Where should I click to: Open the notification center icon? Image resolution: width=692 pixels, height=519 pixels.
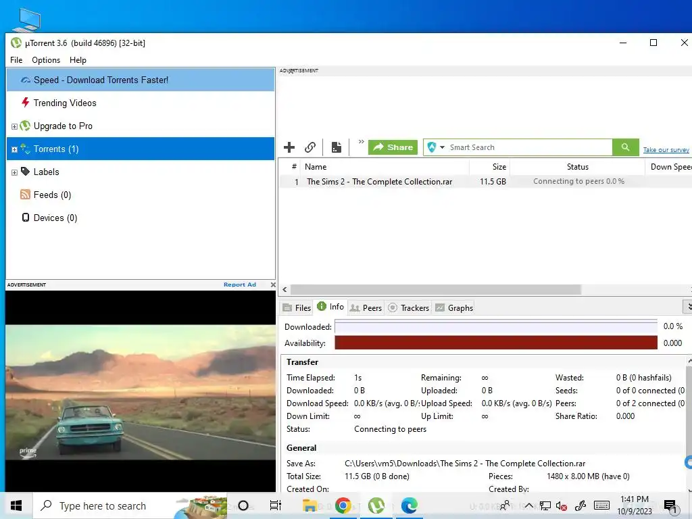[670, 505]
